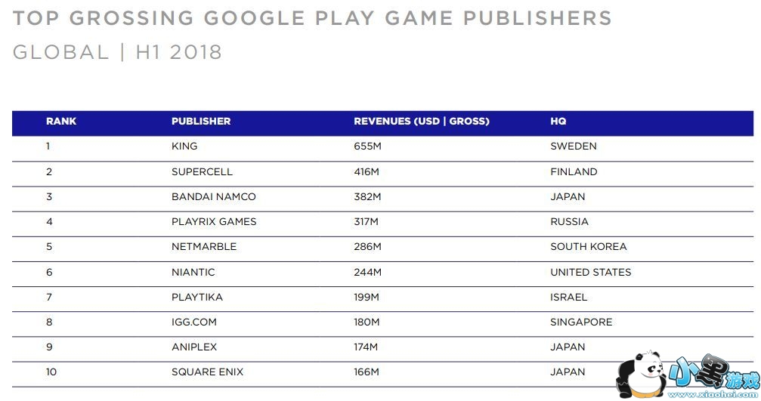761x401 pixels.
Task: Select PLAYRIX GAMES in the table
Action: point(214,221)
